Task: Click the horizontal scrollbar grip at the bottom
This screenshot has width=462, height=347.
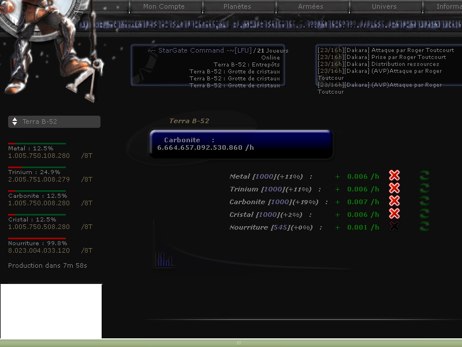Action: click(239, 343)
